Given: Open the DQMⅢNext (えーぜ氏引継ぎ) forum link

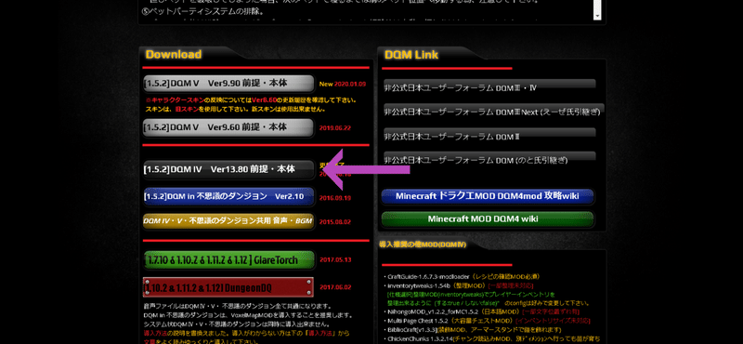Looking at the screenshot, I should click(494, 112).
